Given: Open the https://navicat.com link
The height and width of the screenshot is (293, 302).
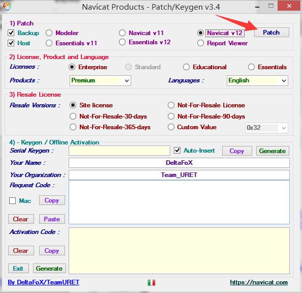Looking at the screenshot, I should pyautogui.click(x=259, y=282).
